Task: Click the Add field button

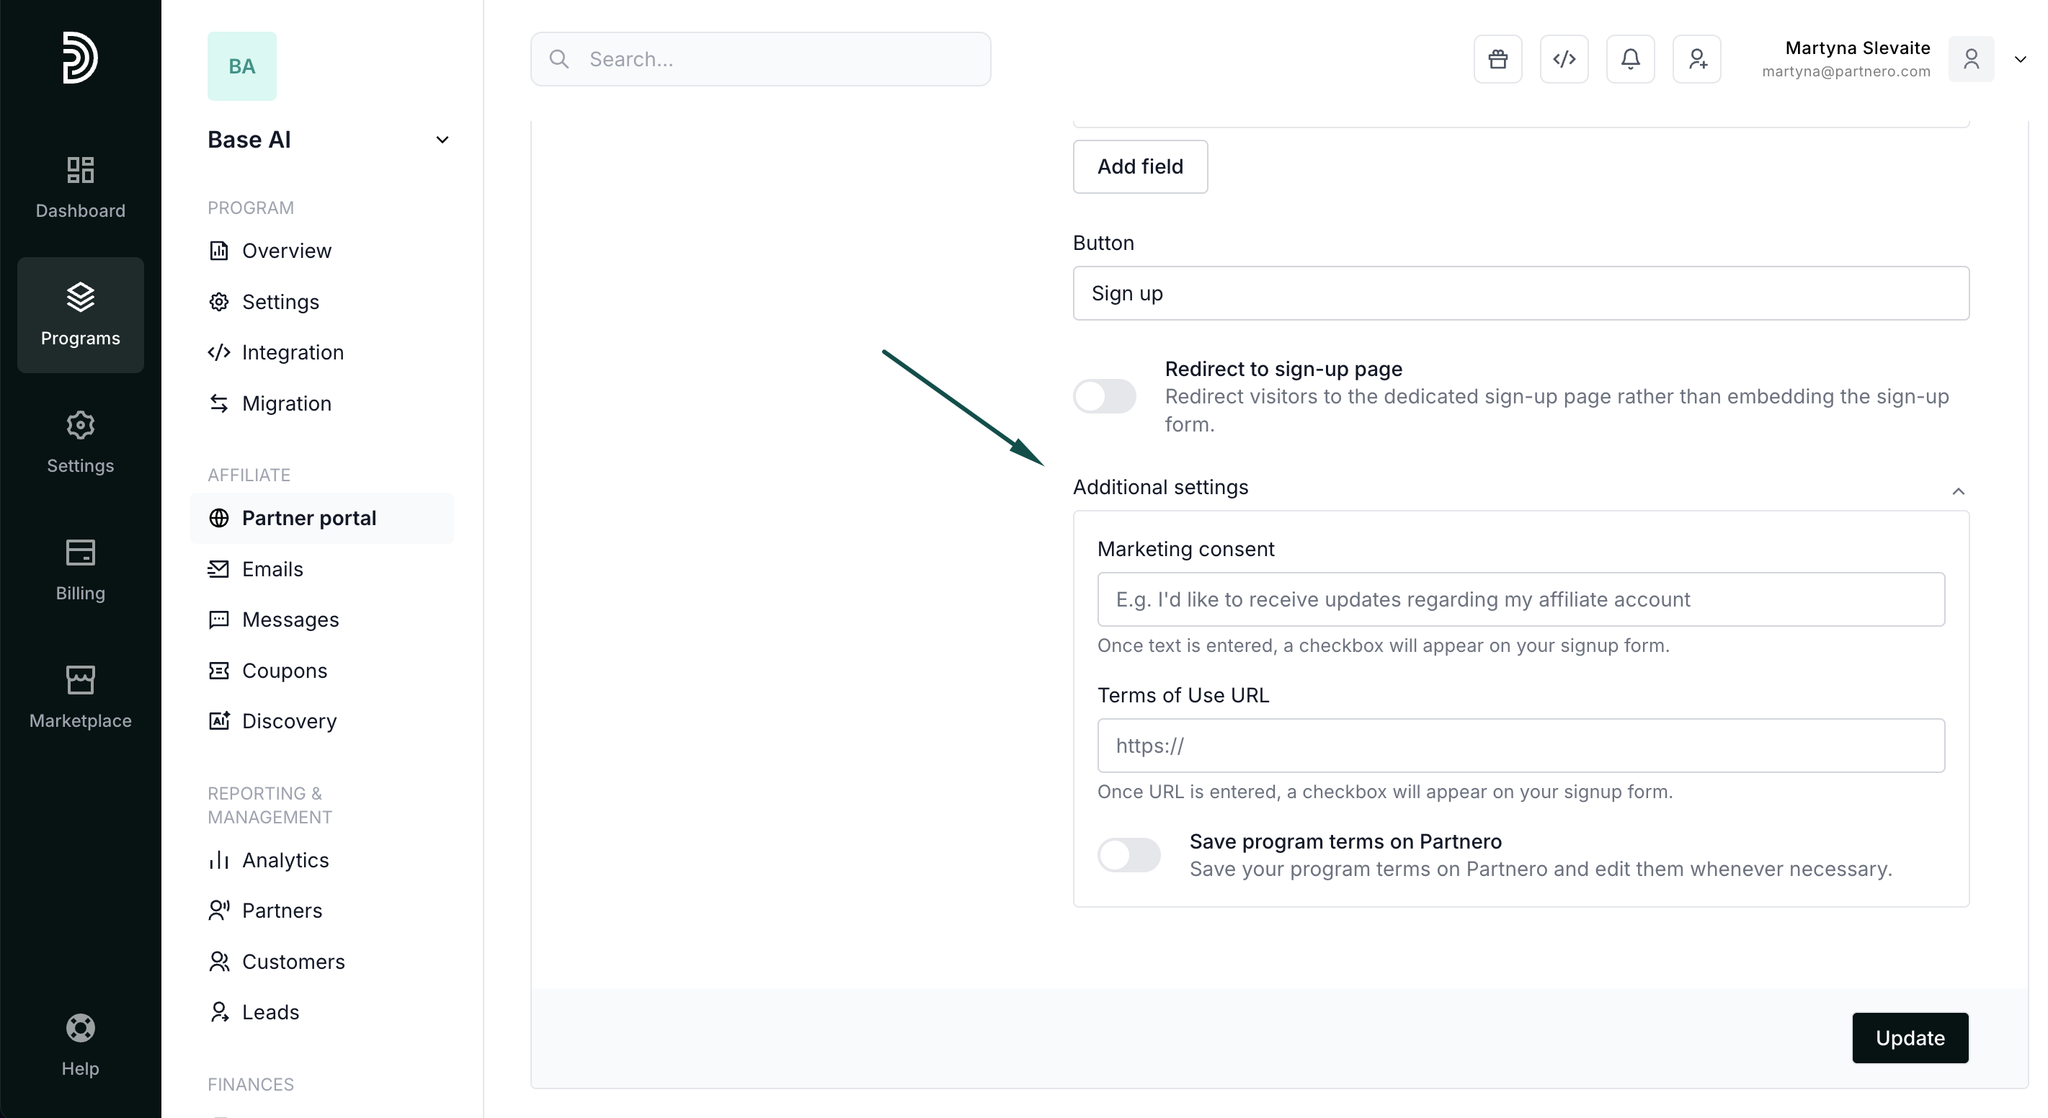Action: [1140, 167]
